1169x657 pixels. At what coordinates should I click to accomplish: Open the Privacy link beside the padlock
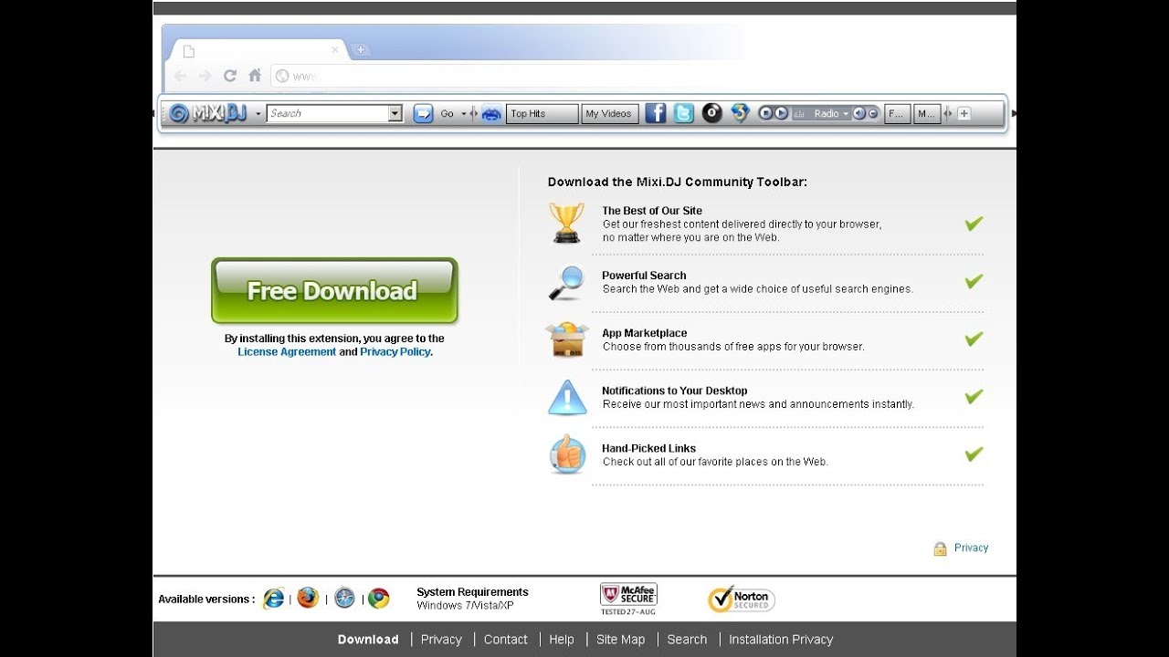coord(971,547)
